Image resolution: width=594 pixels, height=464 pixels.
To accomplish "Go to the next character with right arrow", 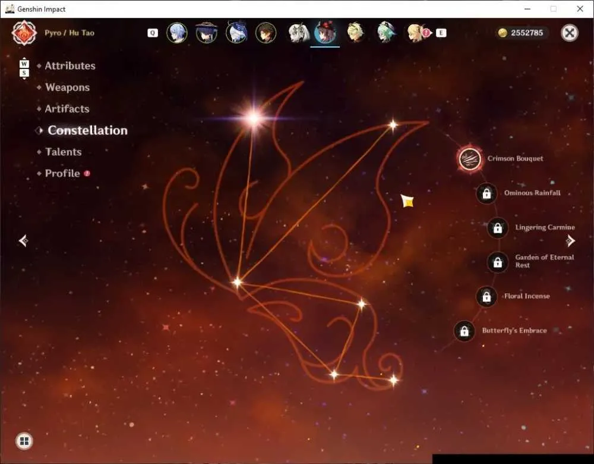I will coord(570,240).
